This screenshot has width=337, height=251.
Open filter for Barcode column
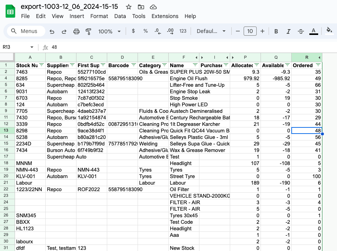click(x=134, y=65)
